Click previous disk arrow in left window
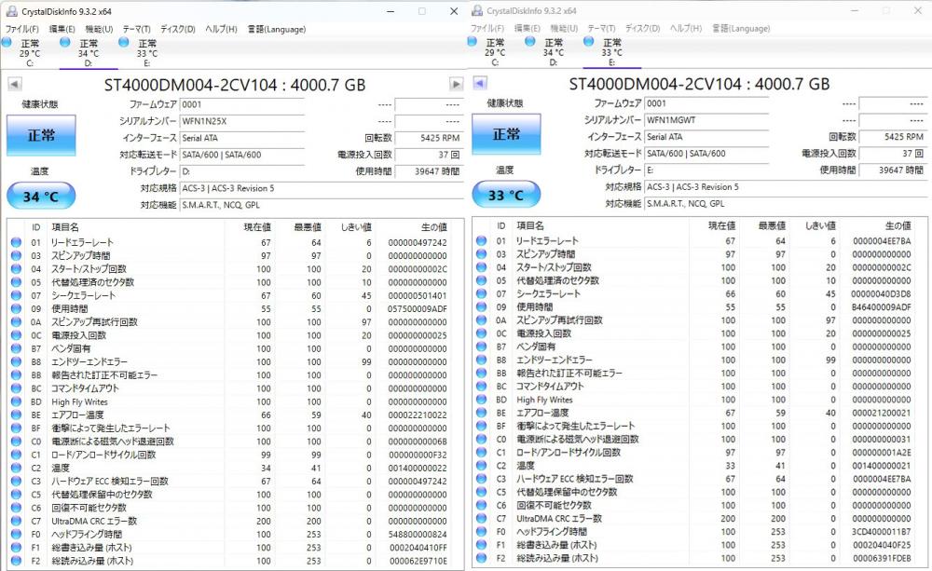The width and height of the screenshot is (932, 571). point(15,85)
